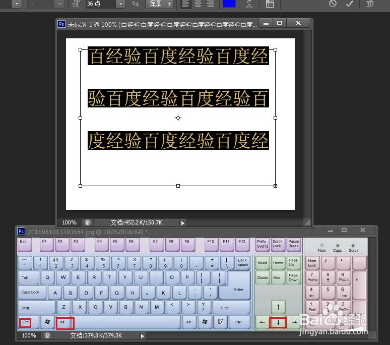Click the 36 点 font size field
Viewport: 390px width, 345px height.
[x=100, y=4]
